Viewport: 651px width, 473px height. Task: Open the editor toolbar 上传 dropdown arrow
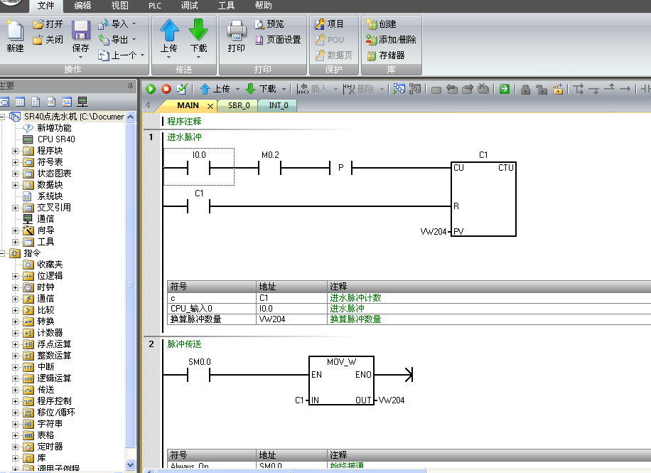pos(237,89)
